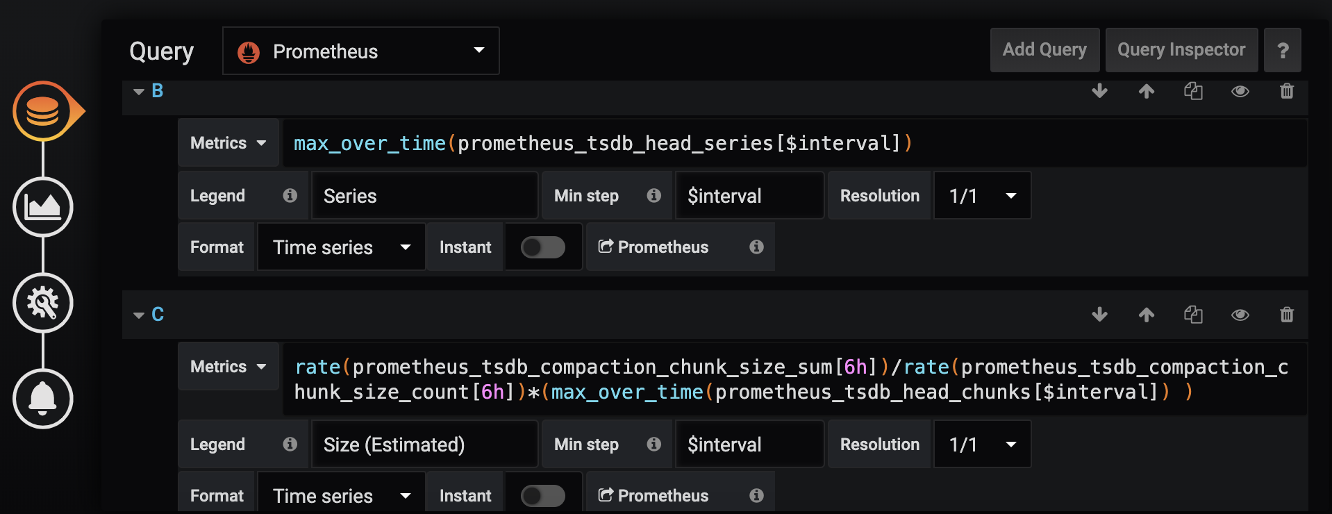
Task: Open the Alert tab bell icon
Action: click(43, 399)
